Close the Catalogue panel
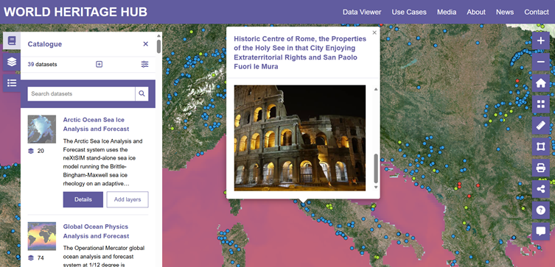The width and height of the screenshot is (555, 267). point(145,44)
